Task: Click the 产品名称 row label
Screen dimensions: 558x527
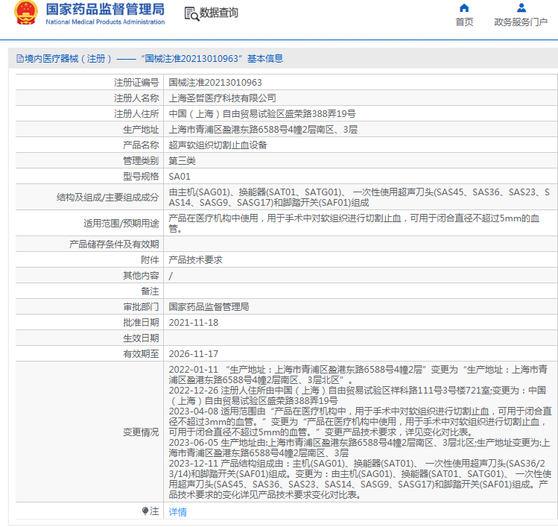Action: [x=141, y=145]
